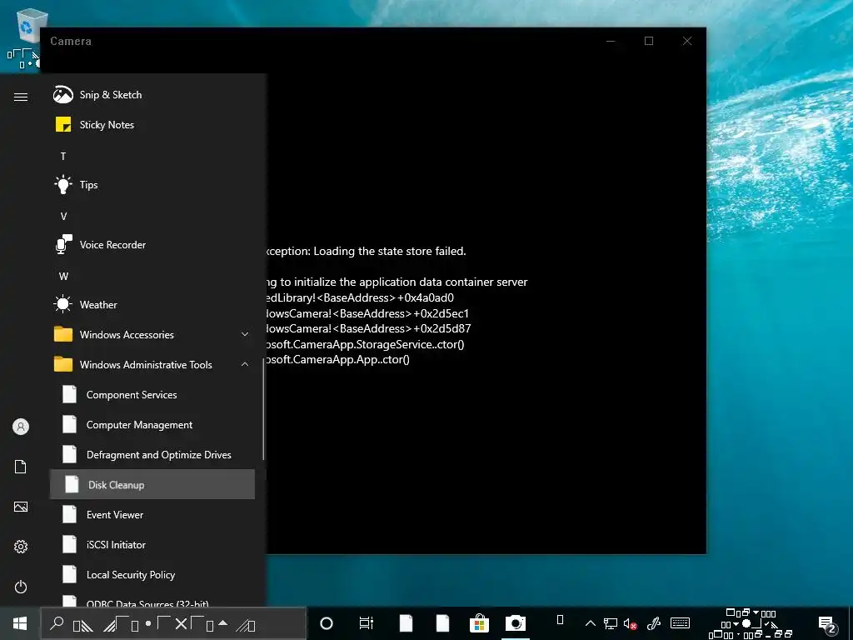The height and width of the screenshot is (640, 853).
Task: Minimize the Camera window
Action: click(x=611, y=41)
